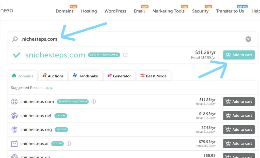Click inside the domain search input field
The height and width of the screenshot is (158, 260).
click(x=76, y=39)
